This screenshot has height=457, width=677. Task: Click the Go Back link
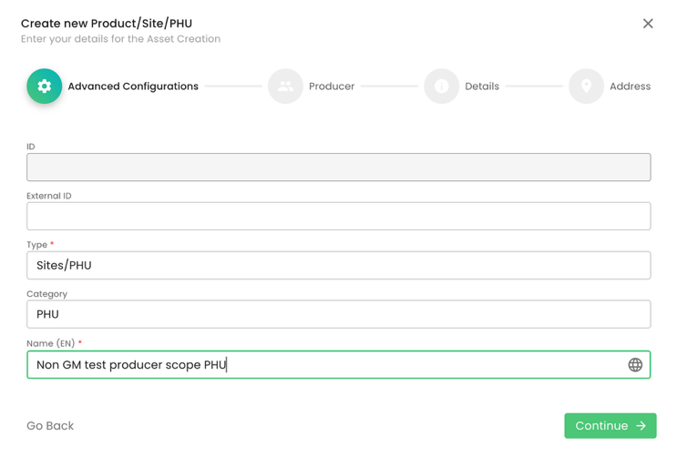pos(50,426)
